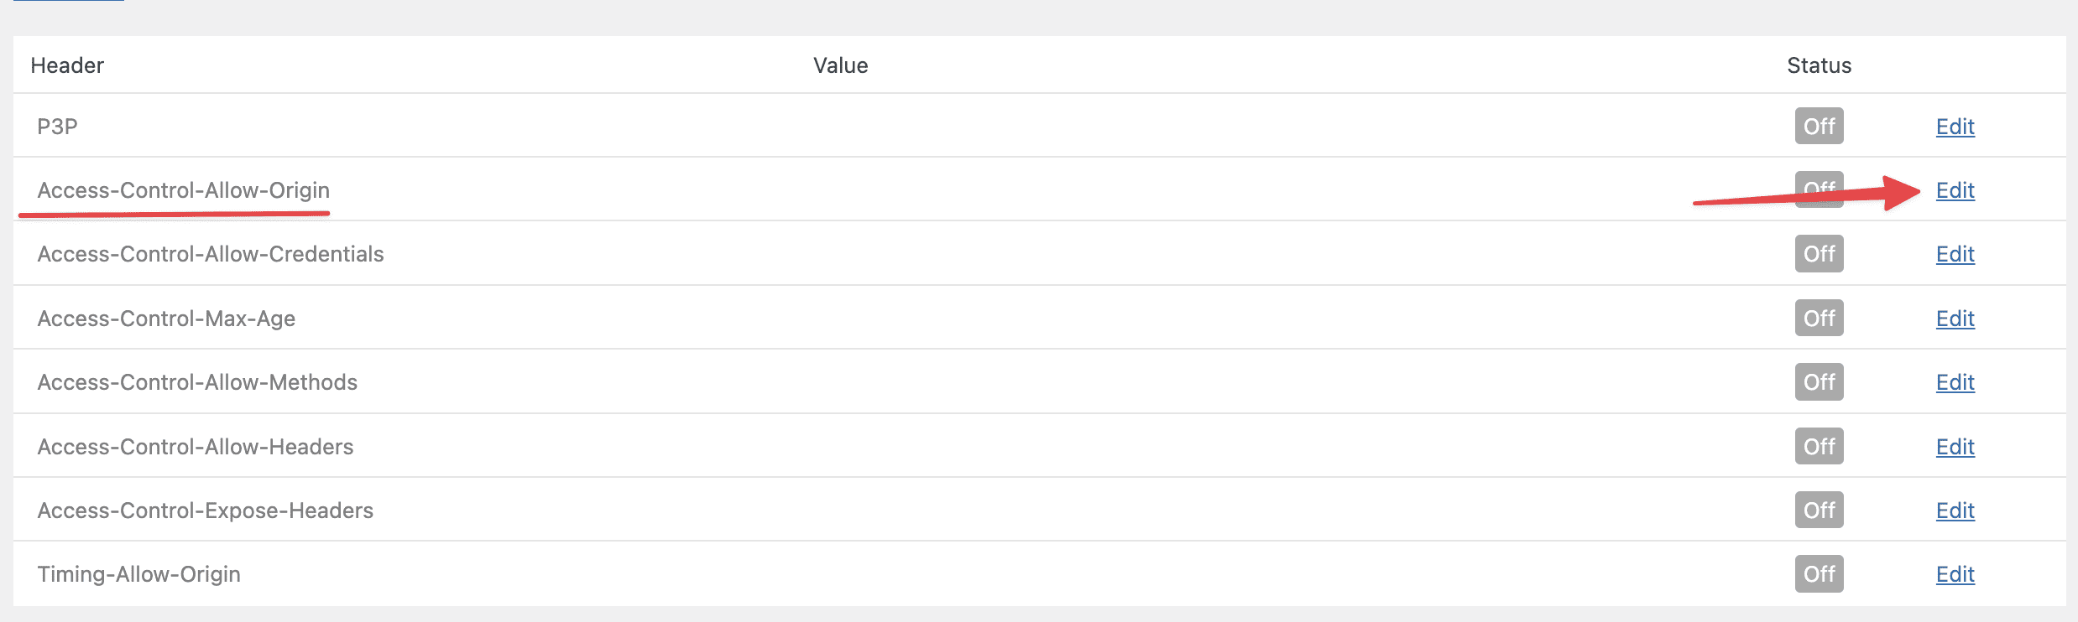
Task: Open Edit for Access-Control-Expose-Headers
Action: (x=1955, y=511)
